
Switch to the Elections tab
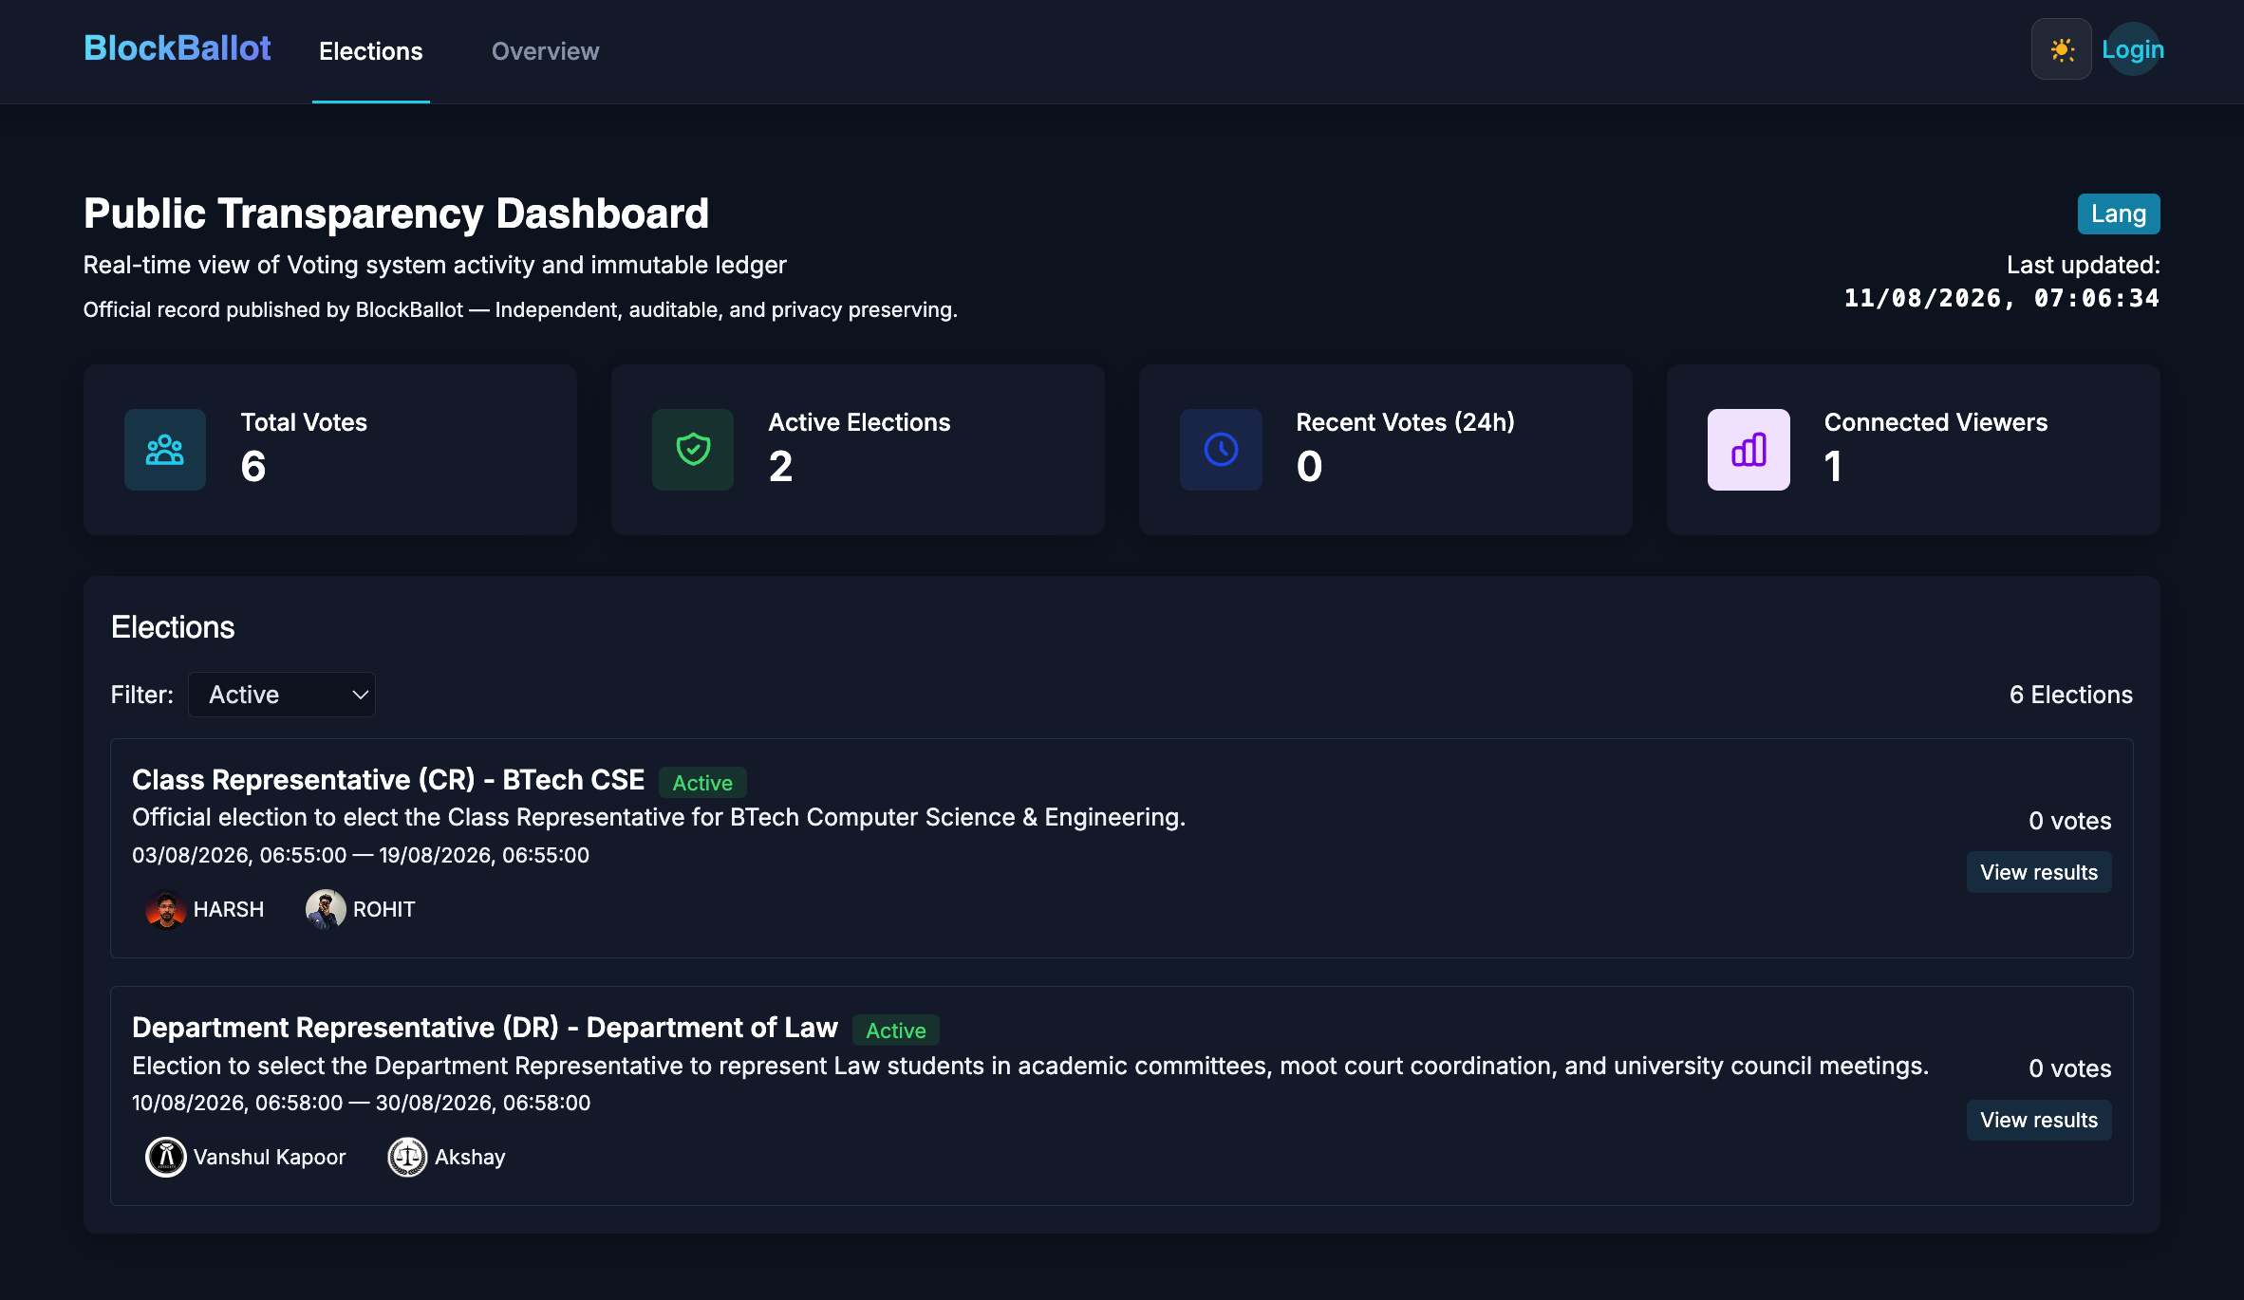[x=371, y=51]
